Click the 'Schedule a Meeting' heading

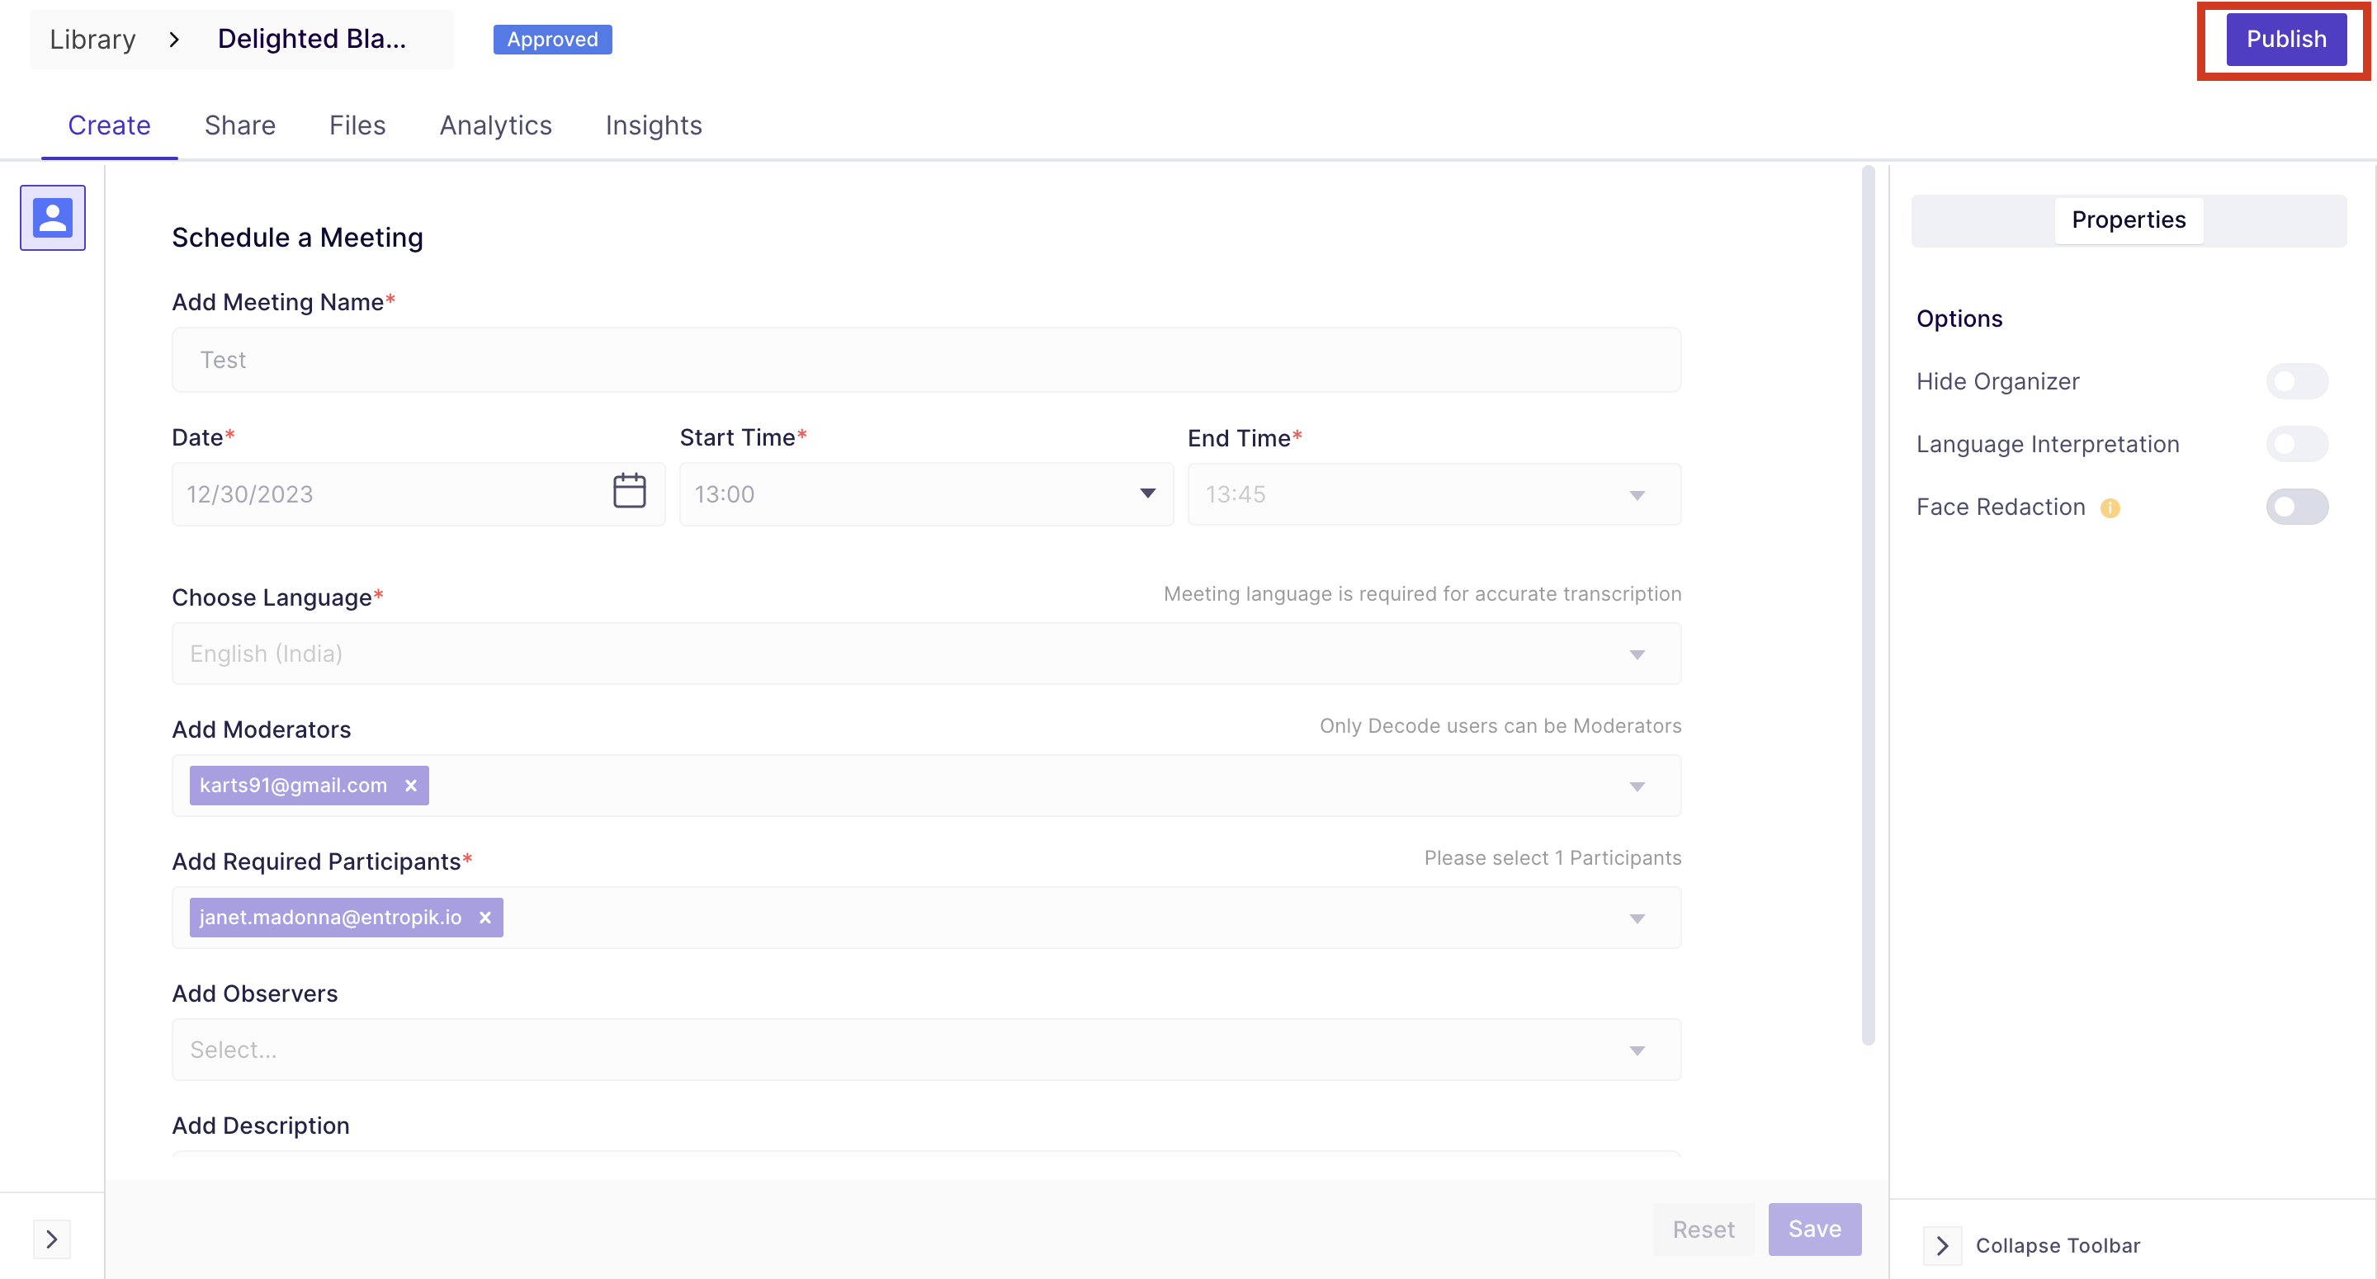297,238
